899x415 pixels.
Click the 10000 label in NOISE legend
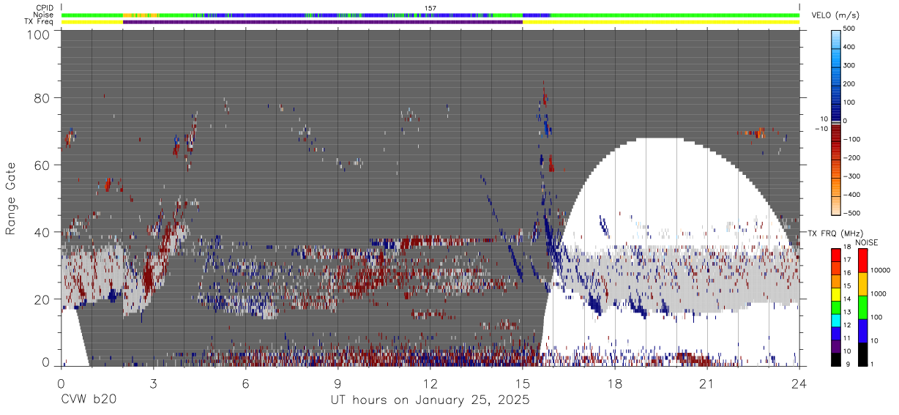pos(879,272)
